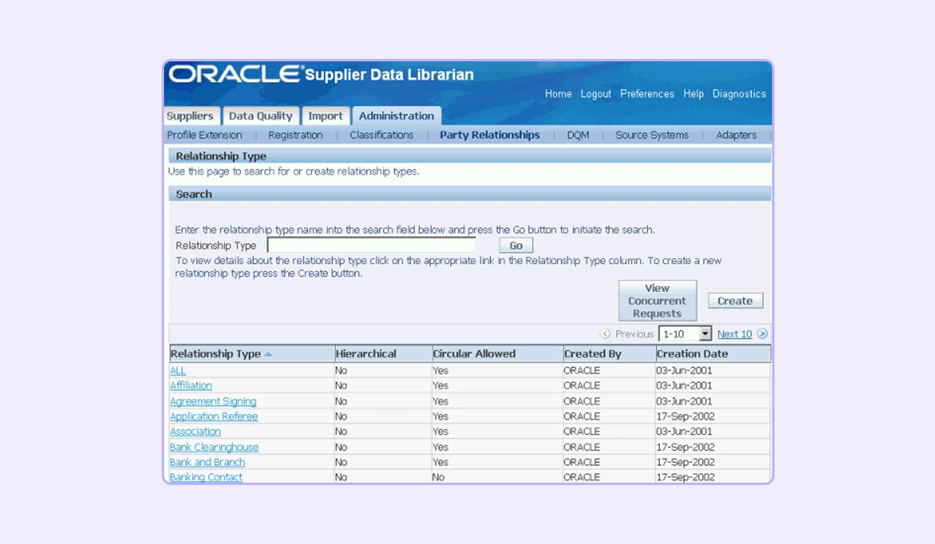Screen dimensions: 935x544
Task: Open the Adapters subtab
Action: [736, 135]
